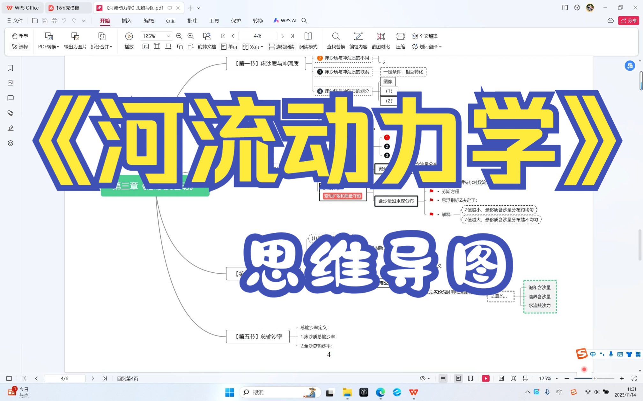
Task: Click the zoom slider in status bar
Action: [594, 378]
